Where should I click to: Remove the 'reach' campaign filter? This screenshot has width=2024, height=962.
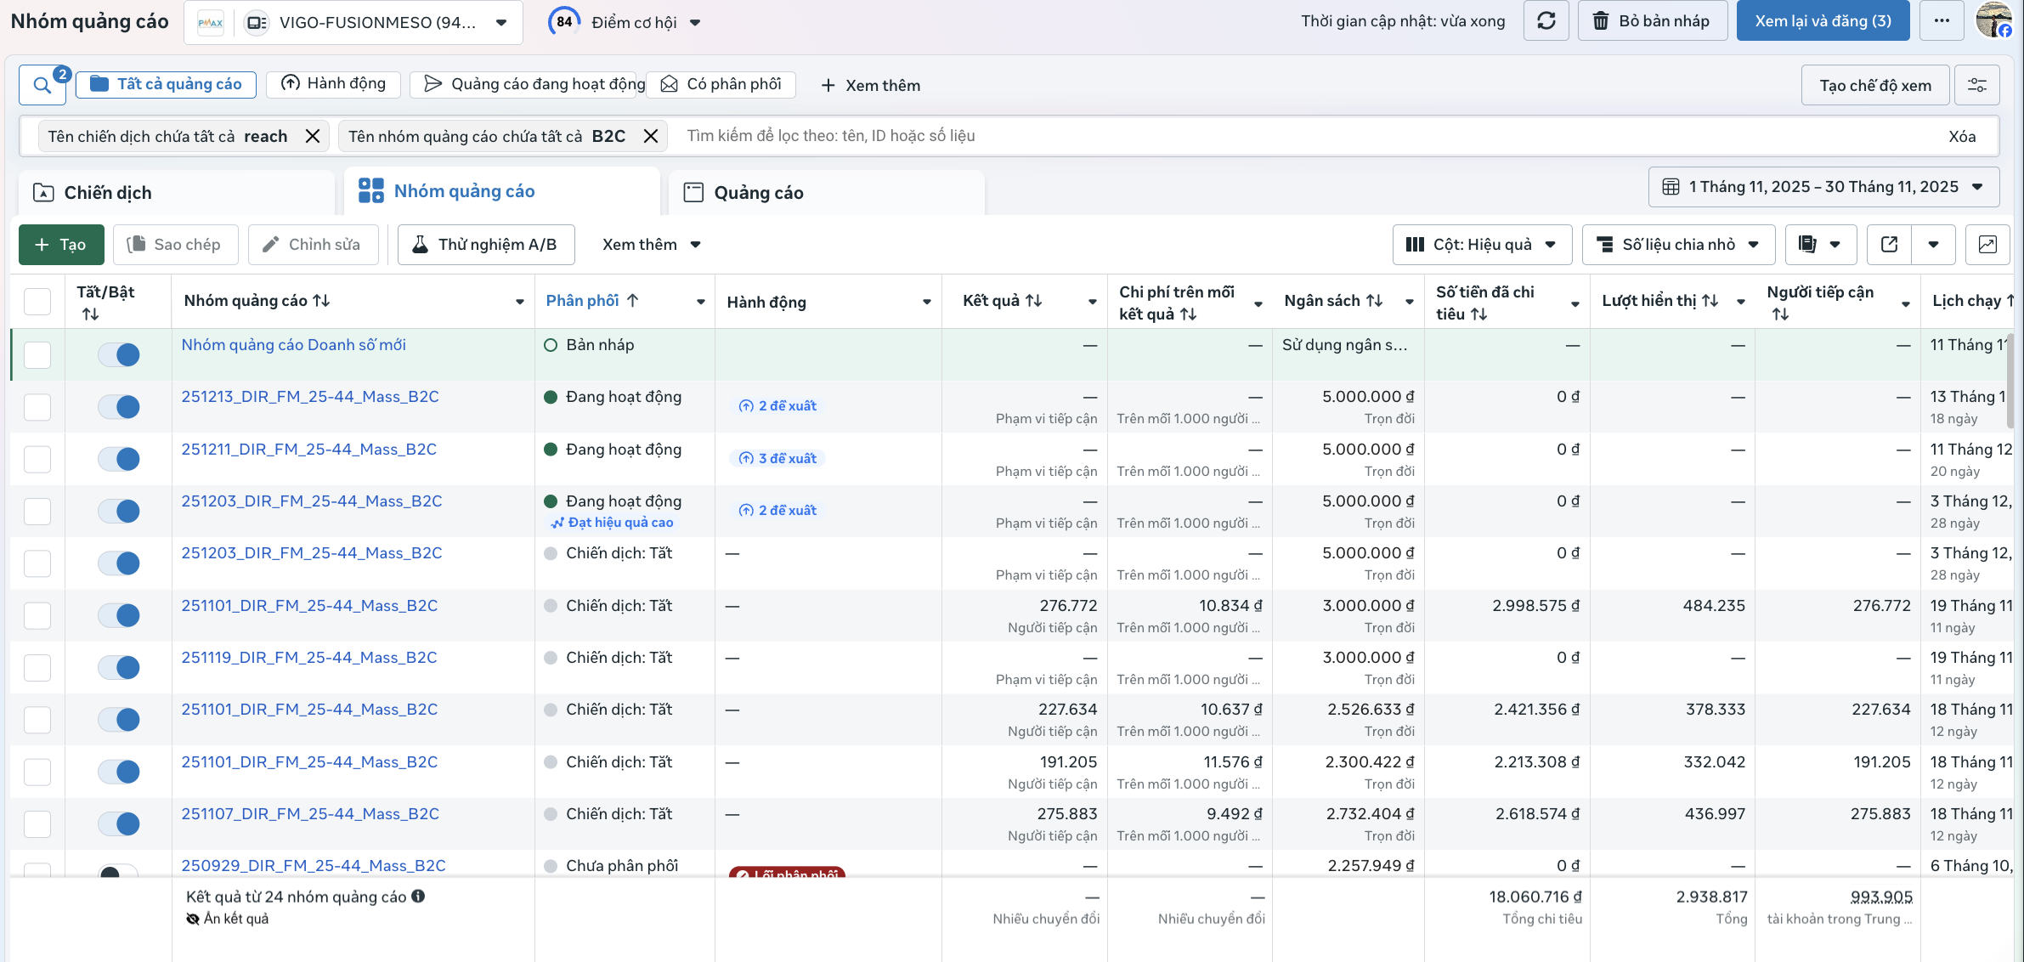(313, 136)
